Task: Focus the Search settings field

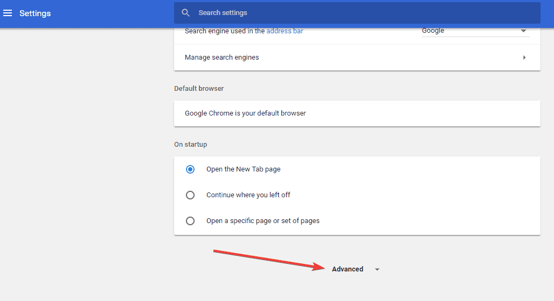Action: coord(356,13)
